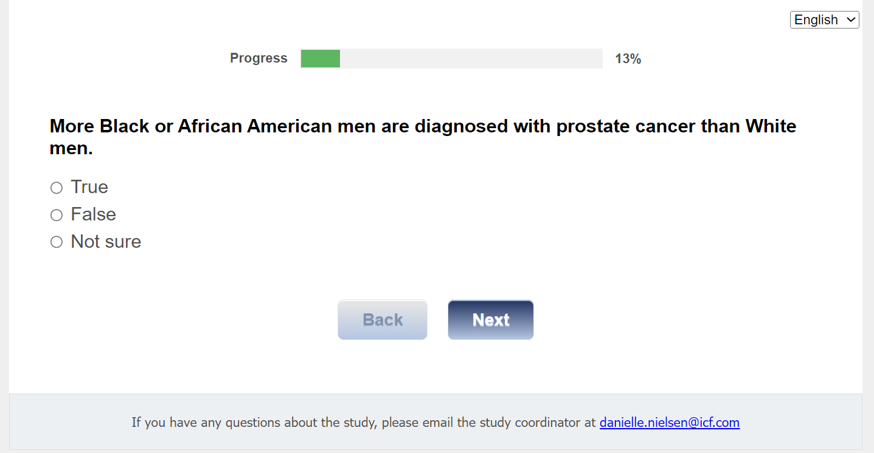
Task: Click the prostate cancer question heading
Action: [423, 126]
